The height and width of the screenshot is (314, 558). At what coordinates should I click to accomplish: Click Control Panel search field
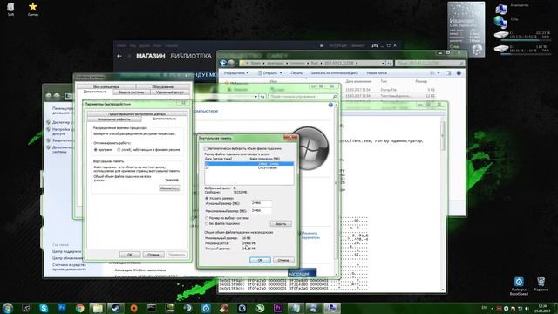303,97
